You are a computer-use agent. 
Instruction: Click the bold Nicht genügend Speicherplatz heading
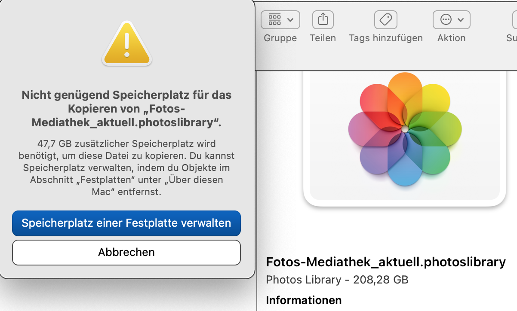[x=126, y=109]
